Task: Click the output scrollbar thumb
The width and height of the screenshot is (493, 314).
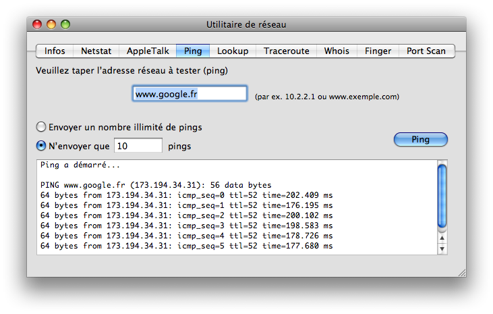Action: (442, 195)
